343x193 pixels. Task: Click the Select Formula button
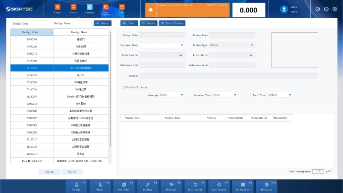[172, 23]
